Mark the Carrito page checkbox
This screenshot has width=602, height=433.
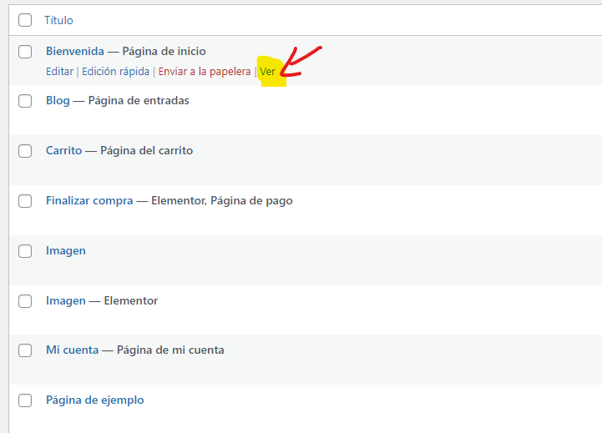coord(25,151)
